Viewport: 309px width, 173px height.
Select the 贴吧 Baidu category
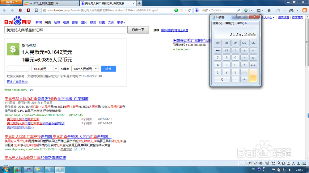[57, 22]
